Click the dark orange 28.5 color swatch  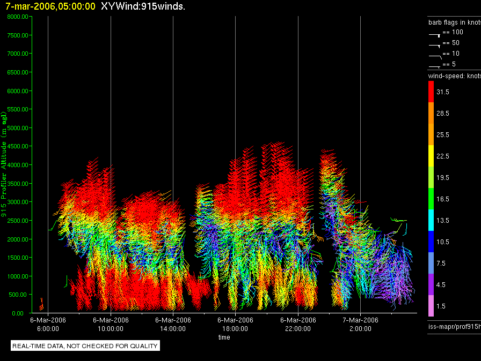(431, 113)
